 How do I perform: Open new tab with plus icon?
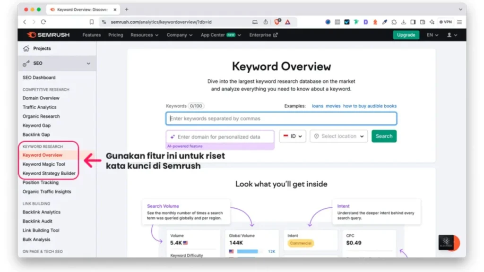tap(127, 9)
